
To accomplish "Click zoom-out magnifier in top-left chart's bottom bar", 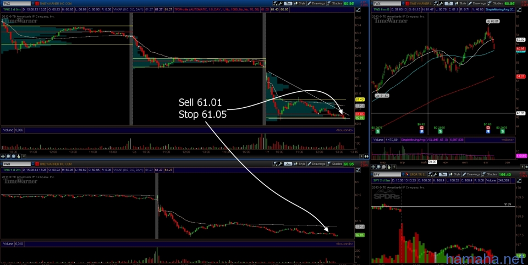I will tap(13, 156).
